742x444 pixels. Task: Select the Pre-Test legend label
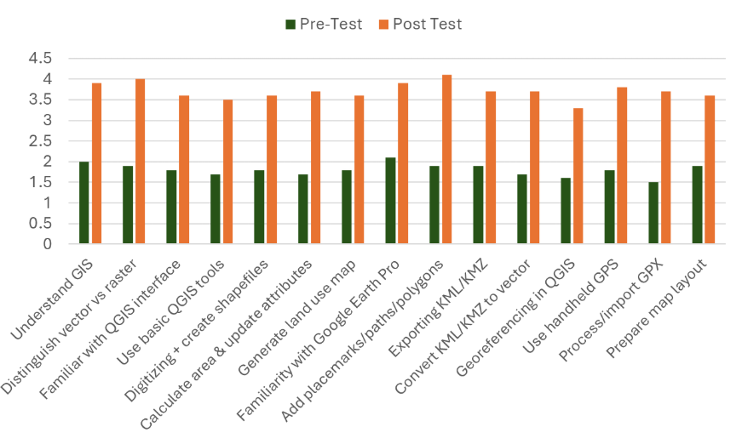click(x=331, y=24)
